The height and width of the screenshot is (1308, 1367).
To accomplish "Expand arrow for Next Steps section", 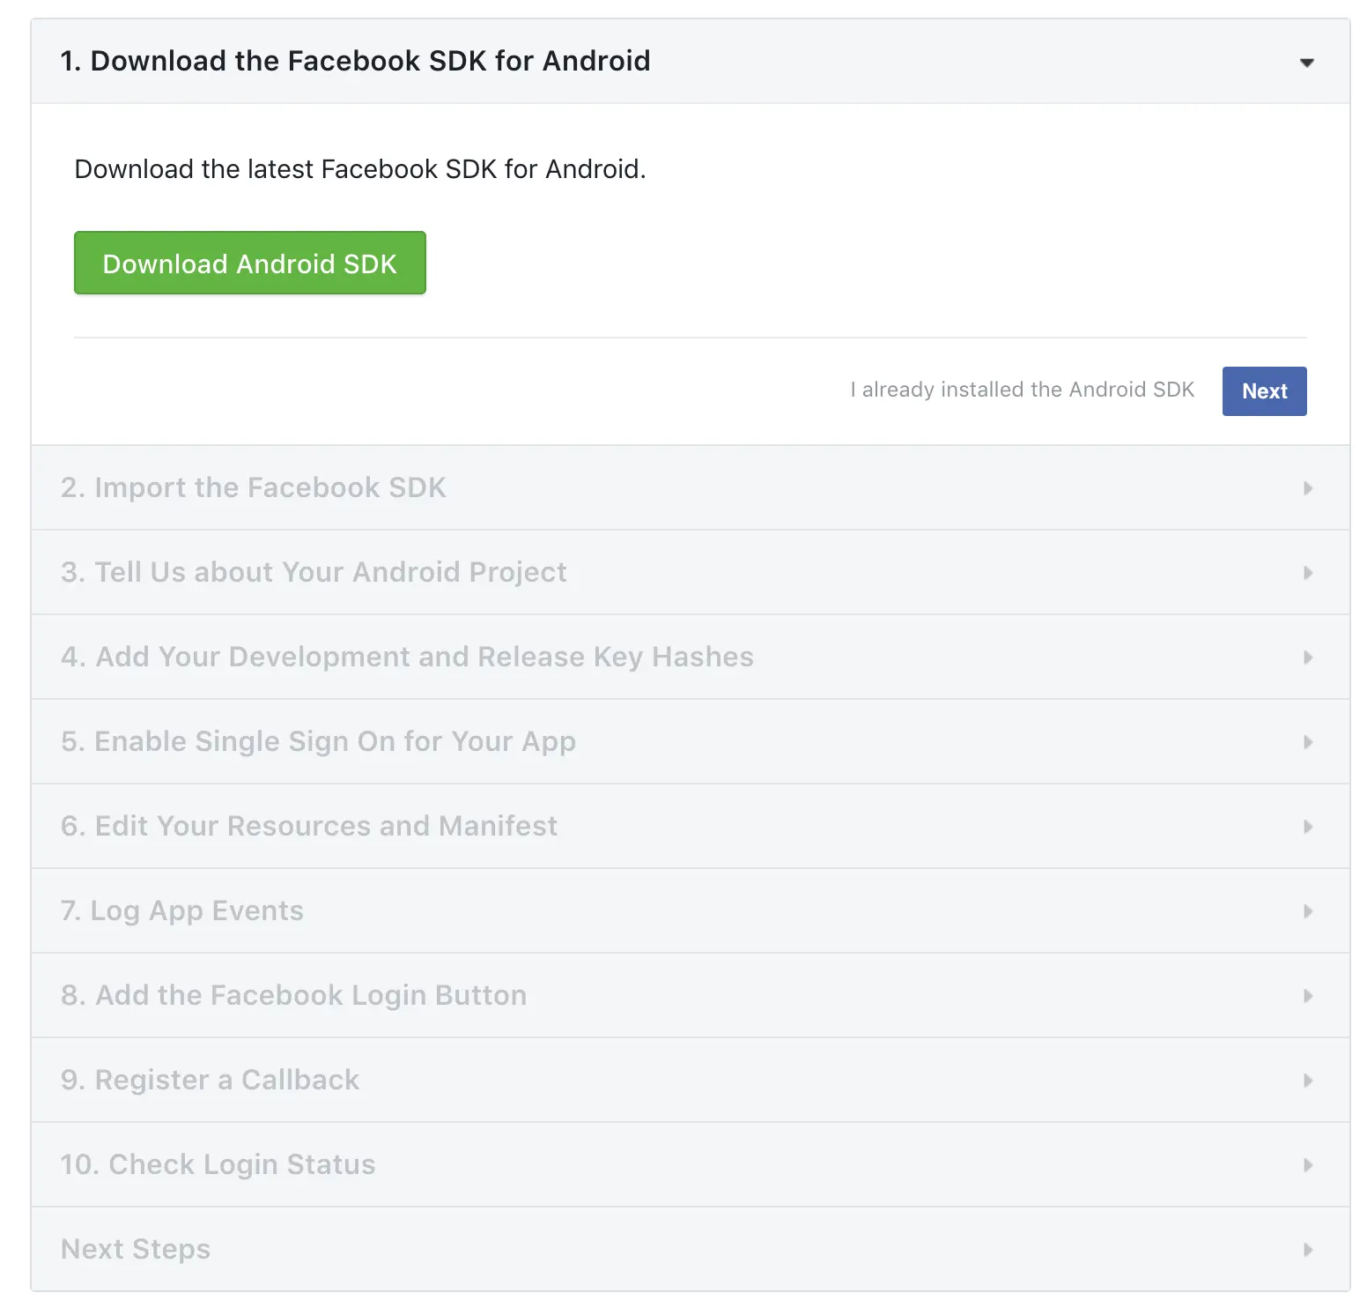I will click(1308, 1250).
